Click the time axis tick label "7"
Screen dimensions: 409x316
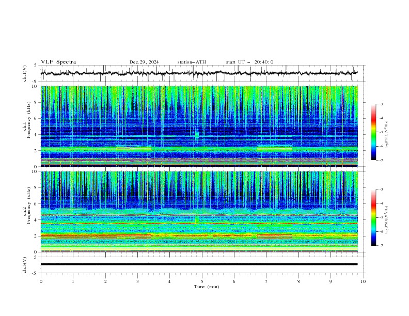(266, 281)
